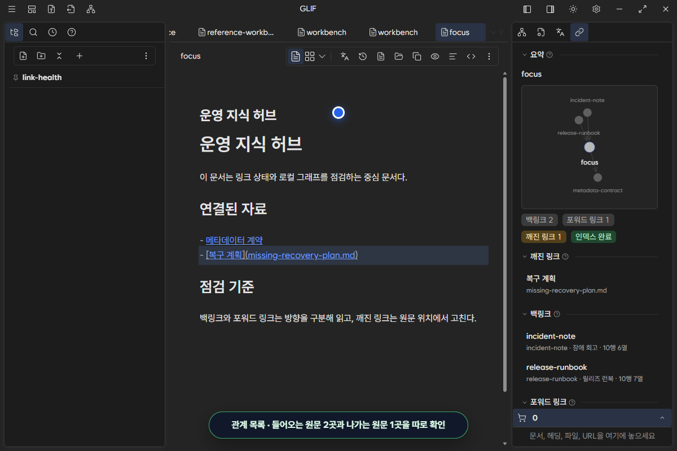
Task: Click the import file icon in title bar
Action: 71,9
